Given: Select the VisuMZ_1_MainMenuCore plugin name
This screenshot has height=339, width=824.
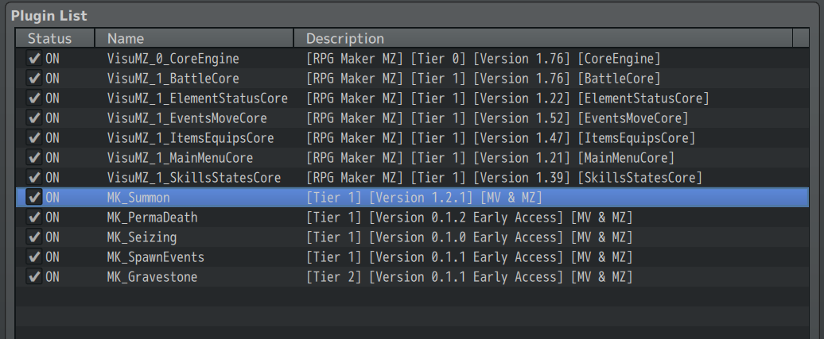Looking at the screenshot, I should tap(180, 158).
